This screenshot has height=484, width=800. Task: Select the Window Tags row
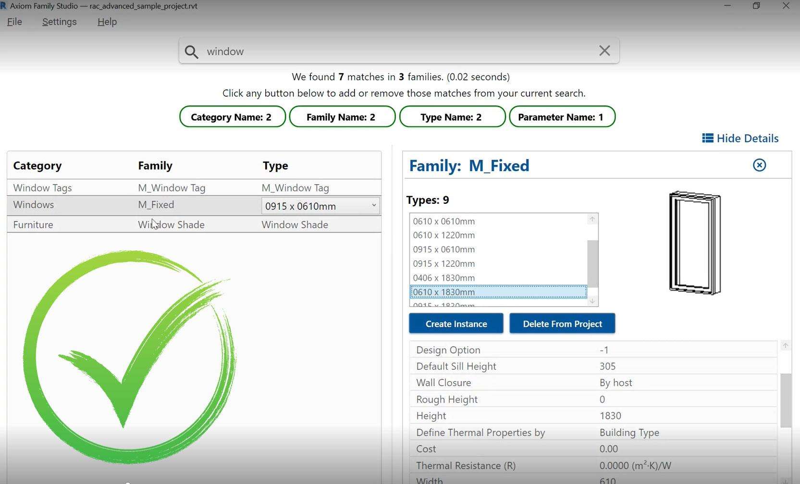pos(194,187)
